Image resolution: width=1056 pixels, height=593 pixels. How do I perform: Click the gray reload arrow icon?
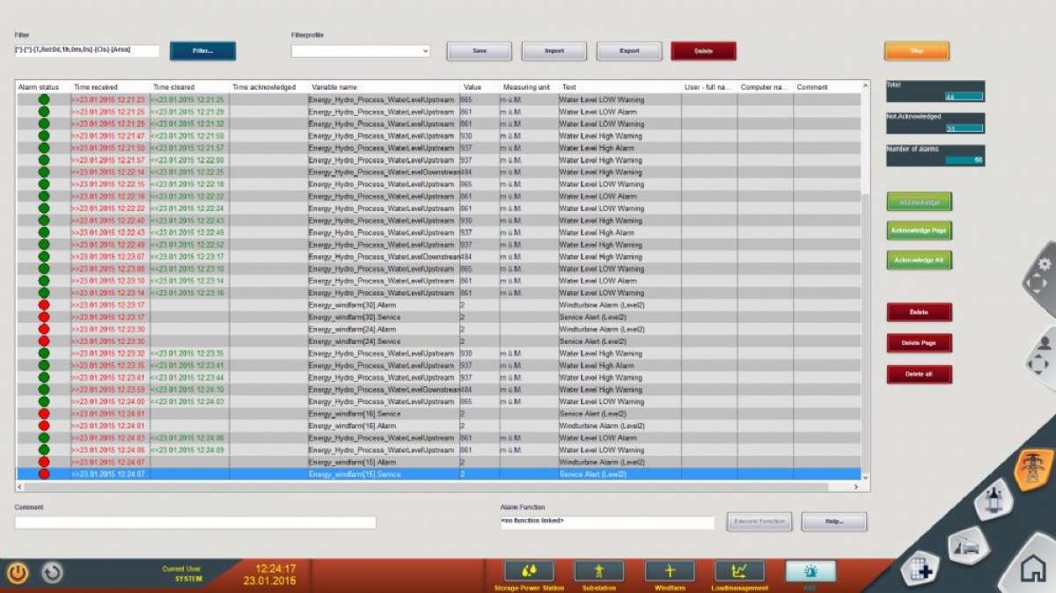pyautogui.click(x=52, y=574)
